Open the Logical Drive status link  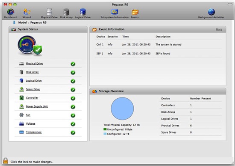click(34, 80)
